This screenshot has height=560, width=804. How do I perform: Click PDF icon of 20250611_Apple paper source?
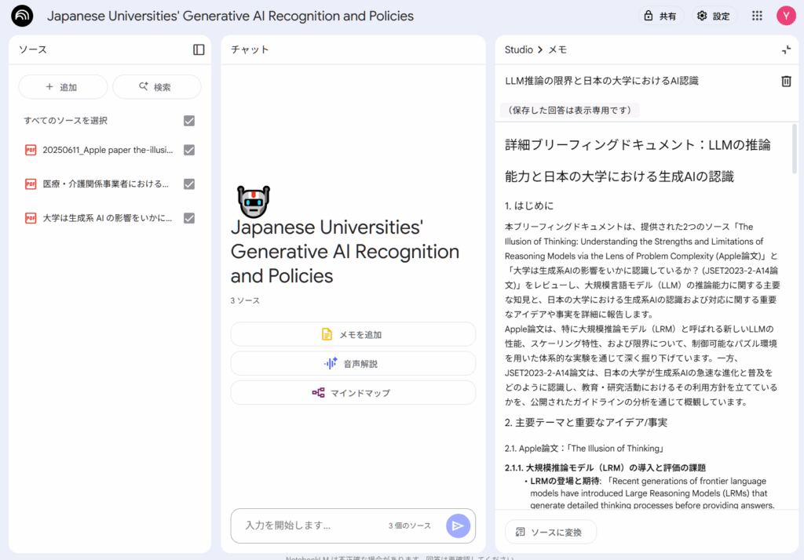tap(31, 150)
